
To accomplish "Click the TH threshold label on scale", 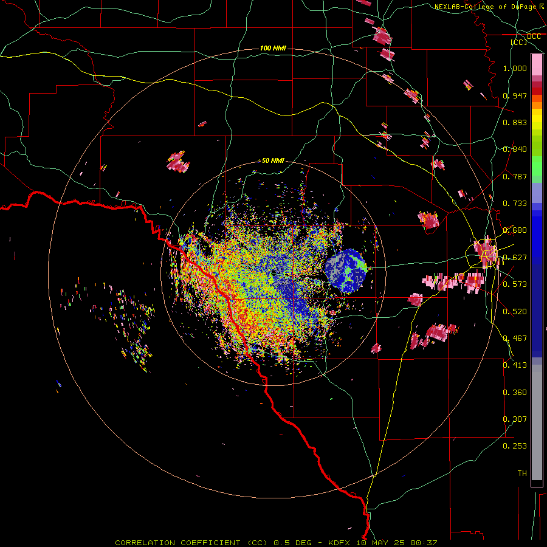I will (x=522, y=473).
